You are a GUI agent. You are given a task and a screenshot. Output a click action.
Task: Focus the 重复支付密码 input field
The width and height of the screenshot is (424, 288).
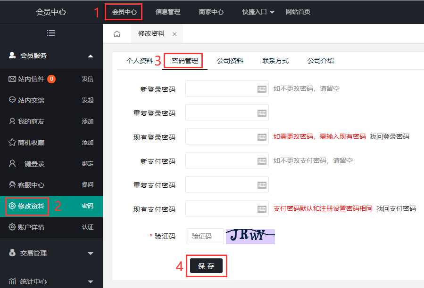click(227, 184)
